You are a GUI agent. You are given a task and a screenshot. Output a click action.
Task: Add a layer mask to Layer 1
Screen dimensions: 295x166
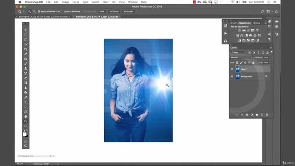(247, 115)
